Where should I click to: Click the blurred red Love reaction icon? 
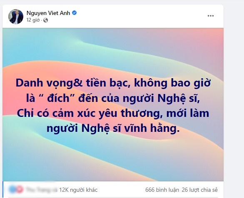pos(19,189)
